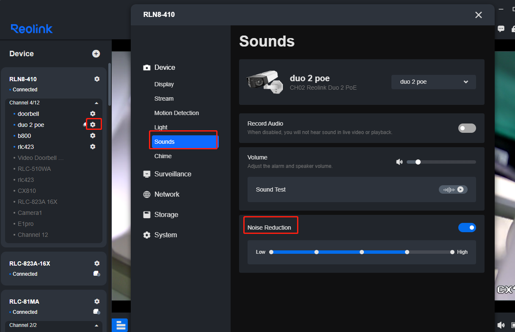Select the b800 channel
The height and width of the screenshot is (332, 515).
click(24, 136)
